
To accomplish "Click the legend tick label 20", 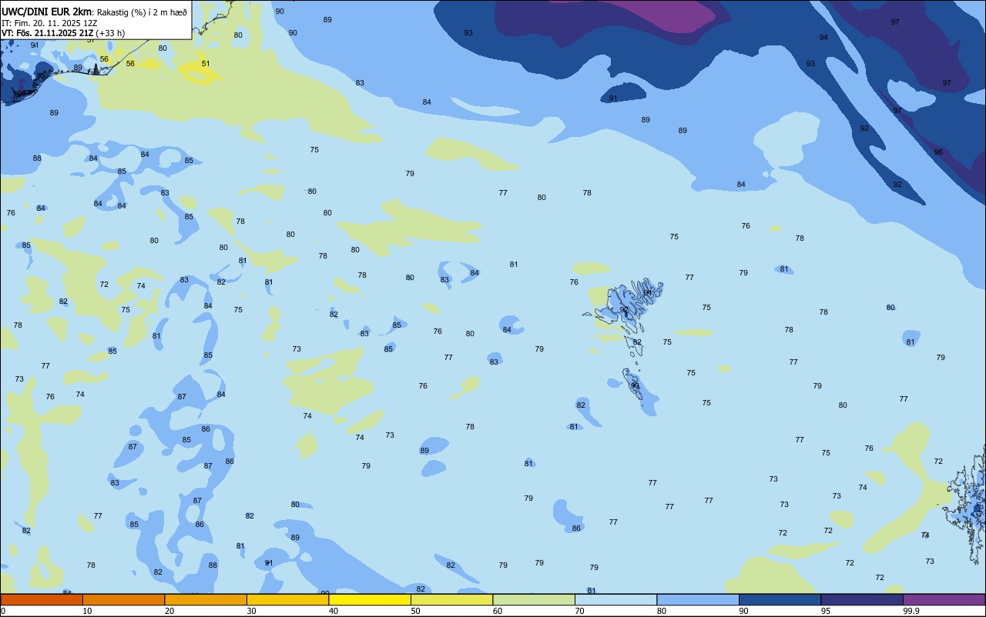I will pyautogui.click(x=169, y=611).
